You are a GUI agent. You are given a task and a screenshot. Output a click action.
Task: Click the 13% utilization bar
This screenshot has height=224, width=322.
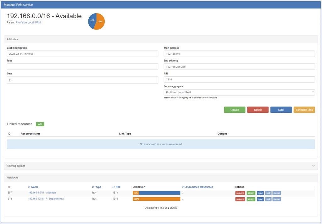pyautogui.click(x=156, y=193)
